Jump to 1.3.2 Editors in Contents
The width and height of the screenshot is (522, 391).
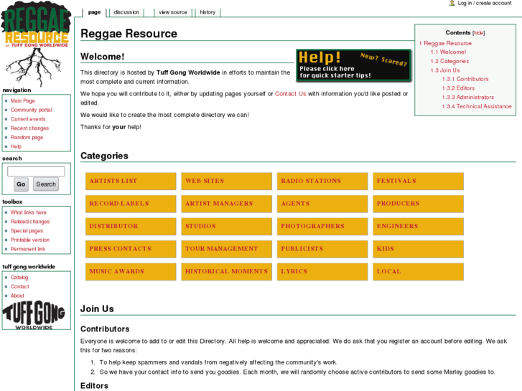[458, 88]
